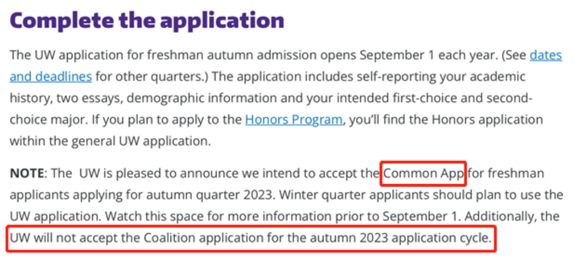The width and height of the screenshot is (581, 261).
Task: Click the "Complete the application" heading
Action: [147, 21]
